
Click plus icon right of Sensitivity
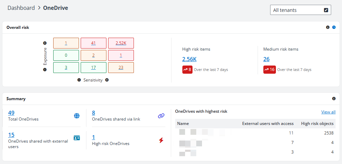click(107, 80)
